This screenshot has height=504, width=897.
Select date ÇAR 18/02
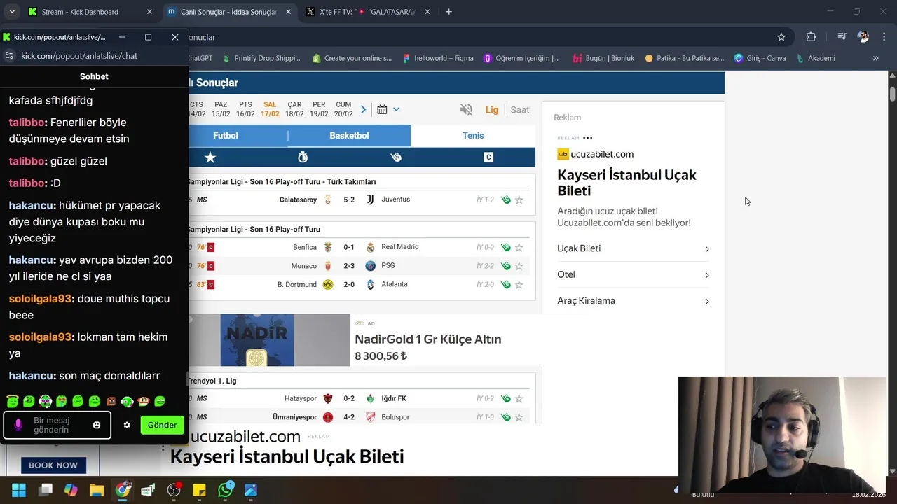tap(294, 109)
